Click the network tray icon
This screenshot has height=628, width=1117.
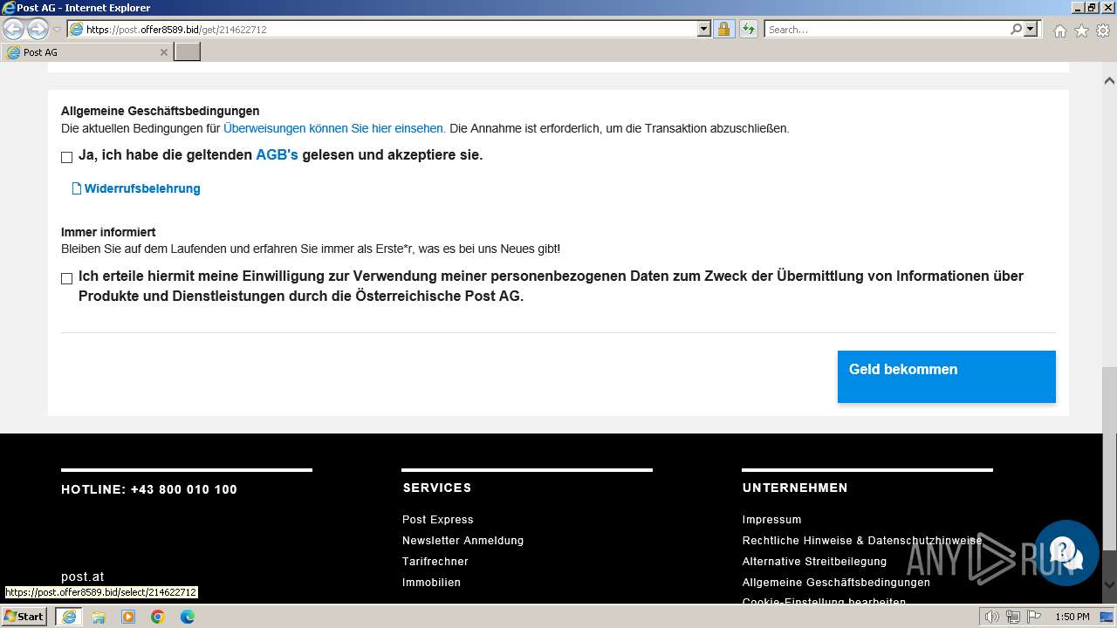coord(1013,617)
